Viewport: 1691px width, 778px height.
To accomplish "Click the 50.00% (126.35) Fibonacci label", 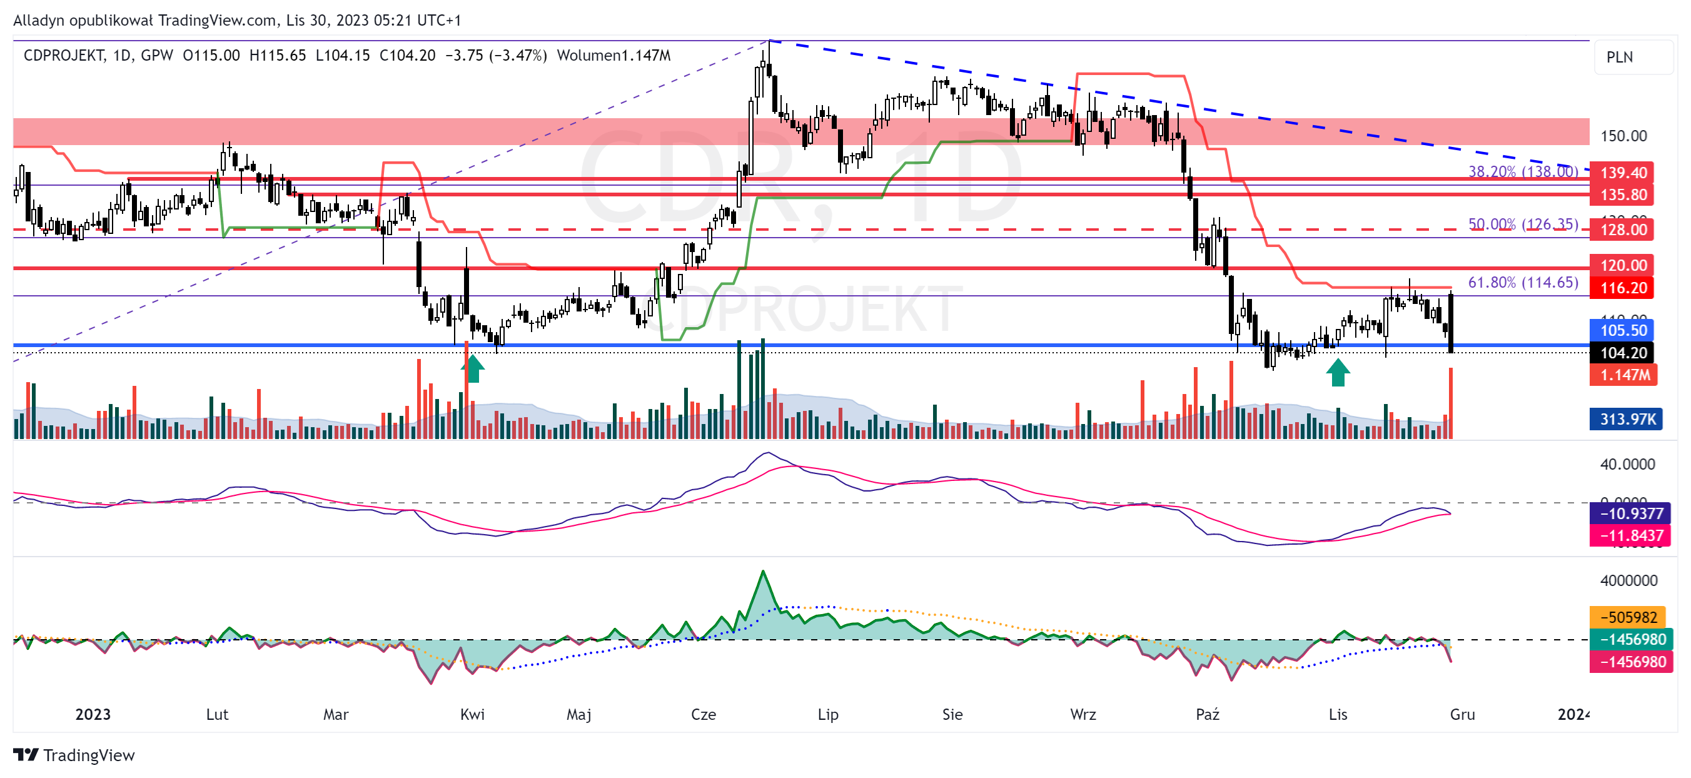I will tap(1523, 225).
